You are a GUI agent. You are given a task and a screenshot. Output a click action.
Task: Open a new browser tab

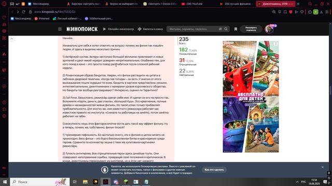(x=298, y=4)
